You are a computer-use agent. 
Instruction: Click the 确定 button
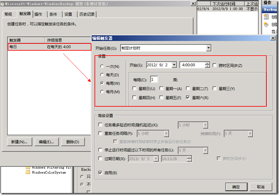(x=236, y=186)
